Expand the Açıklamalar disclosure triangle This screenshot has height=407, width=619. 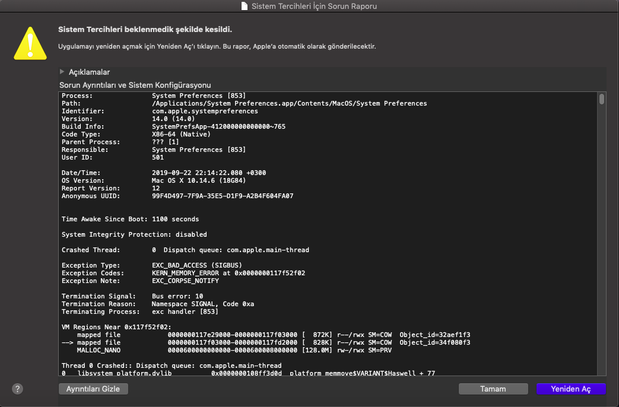coord(62,72)
